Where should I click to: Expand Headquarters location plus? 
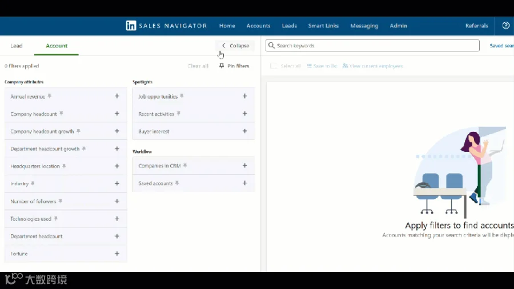(x=117, y=166)
